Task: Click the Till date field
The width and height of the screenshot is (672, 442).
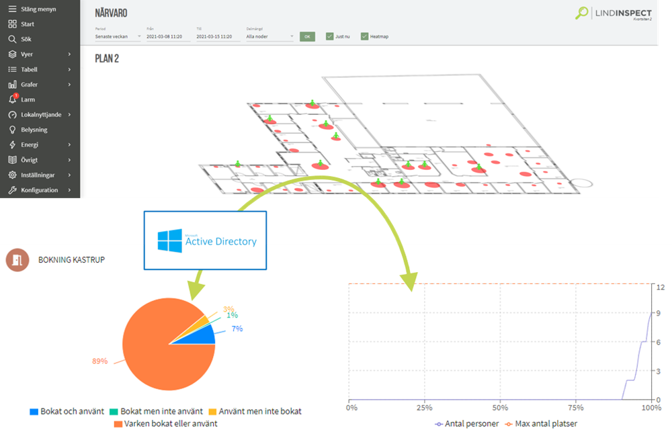Action: (x=218, y=37)
